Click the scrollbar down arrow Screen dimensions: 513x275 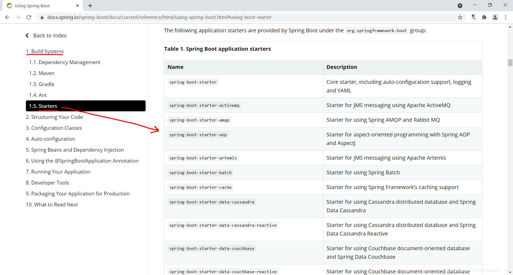coord(510,272)
